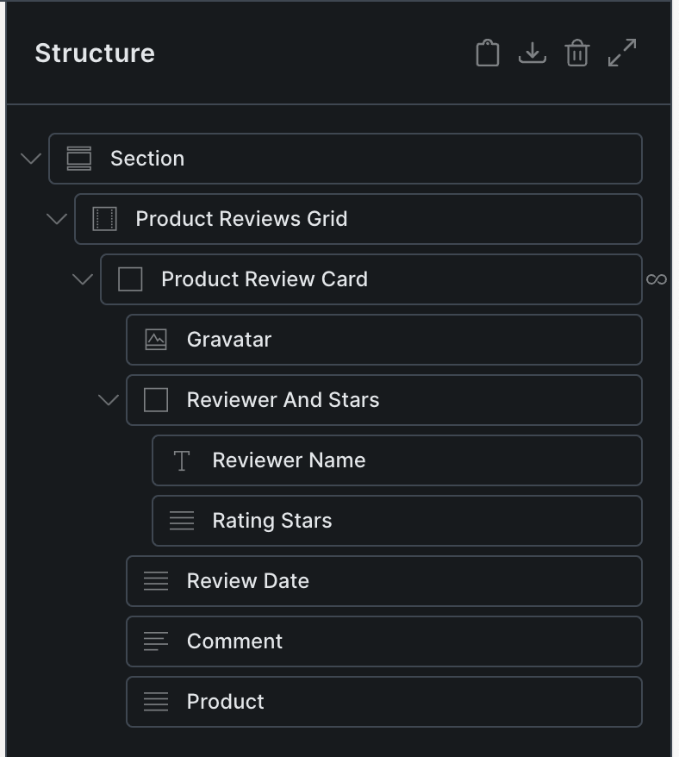679x757 pixels.
Task: Collapse the Section tree node
Action: point(31,159)
